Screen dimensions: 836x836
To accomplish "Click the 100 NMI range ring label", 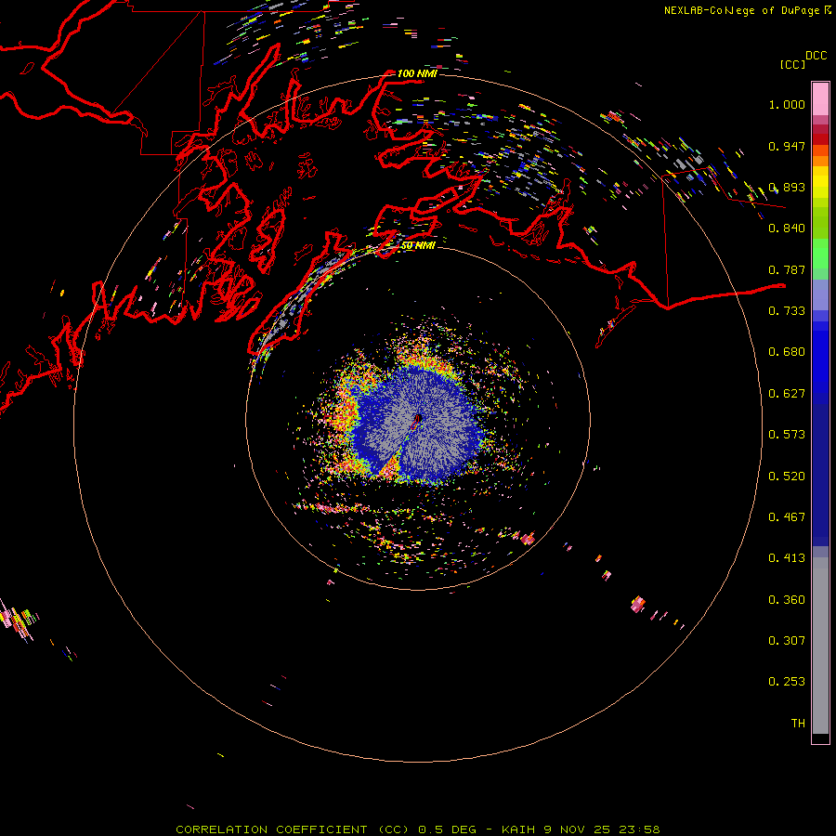I will pos(417,73).
